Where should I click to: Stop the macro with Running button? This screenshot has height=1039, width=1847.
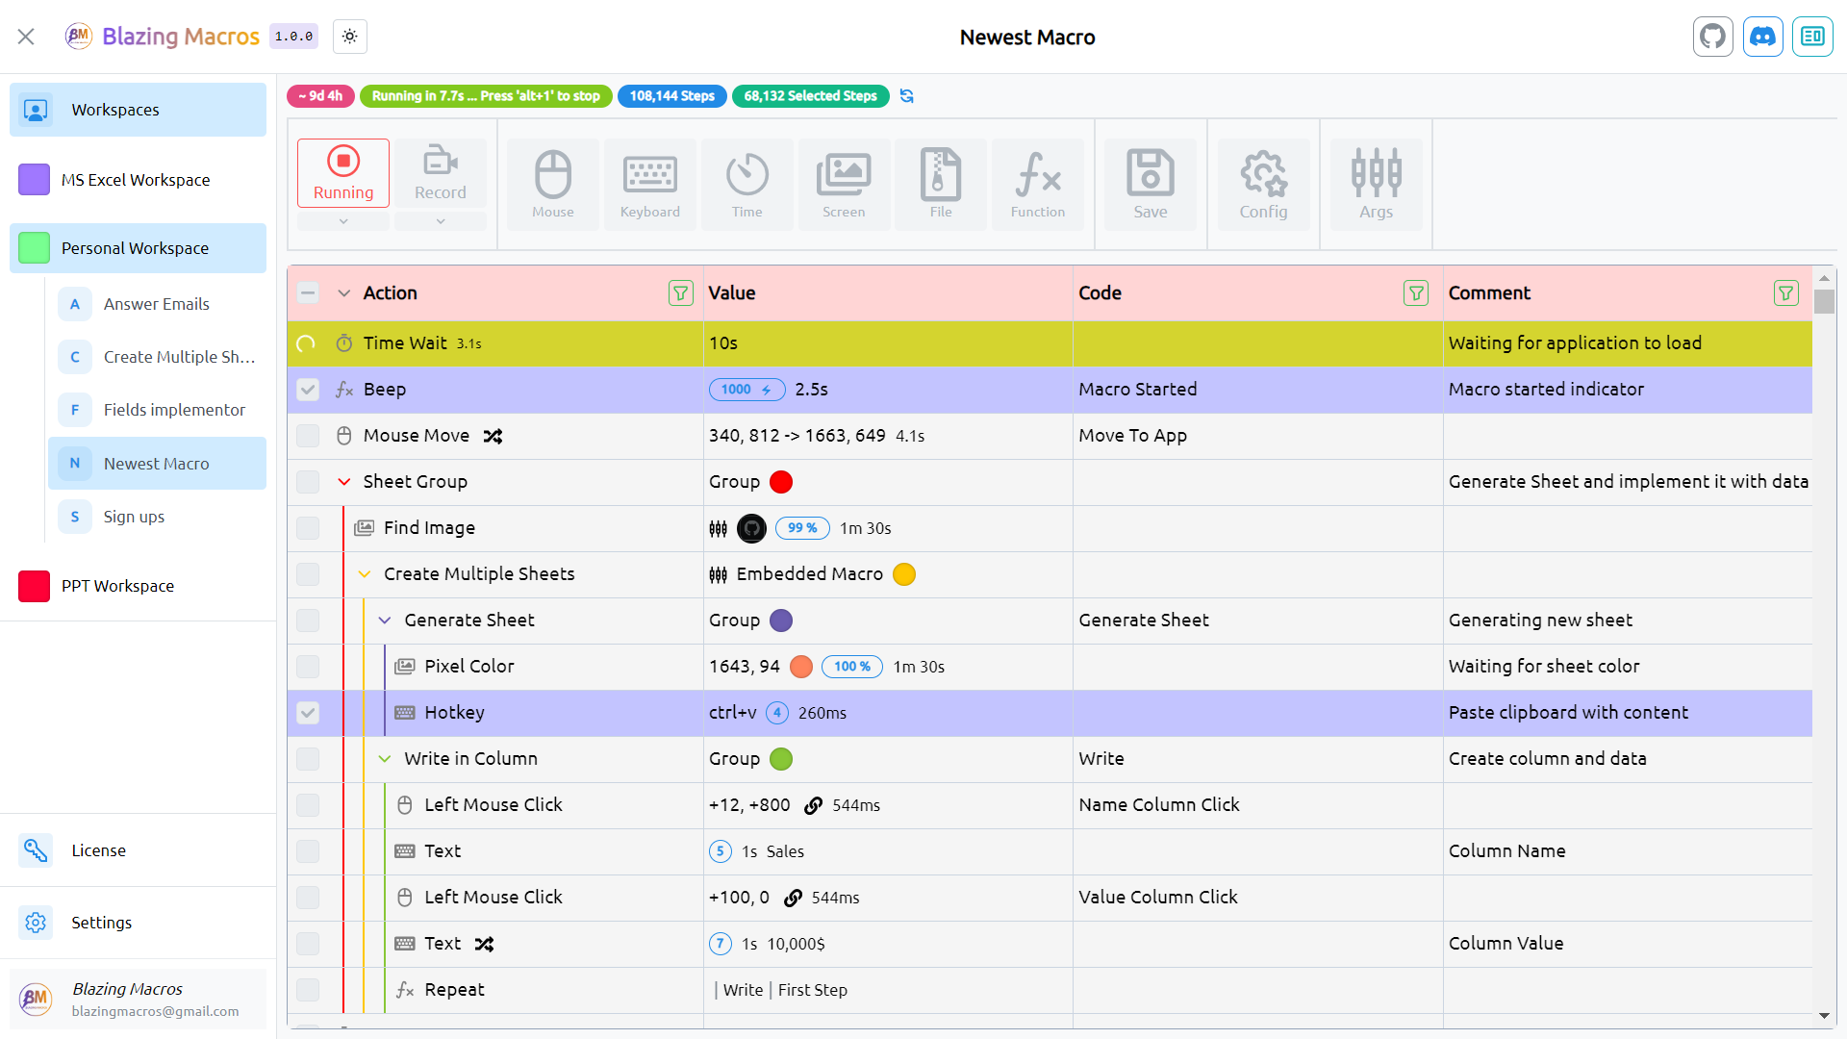coord(343,173)
